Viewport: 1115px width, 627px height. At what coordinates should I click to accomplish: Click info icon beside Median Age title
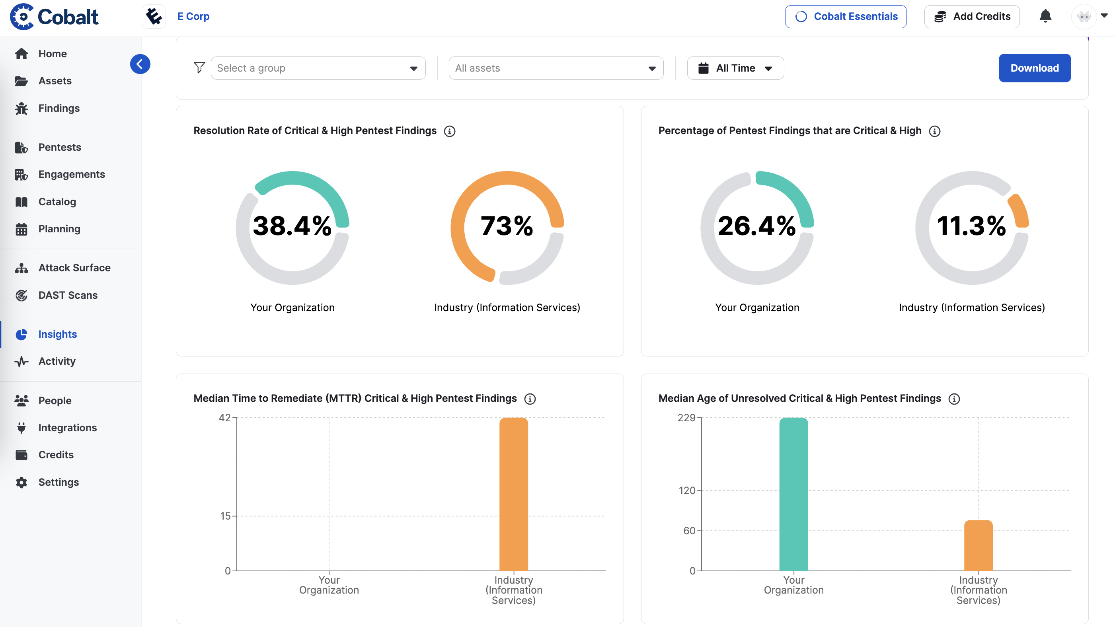[954, 399]
